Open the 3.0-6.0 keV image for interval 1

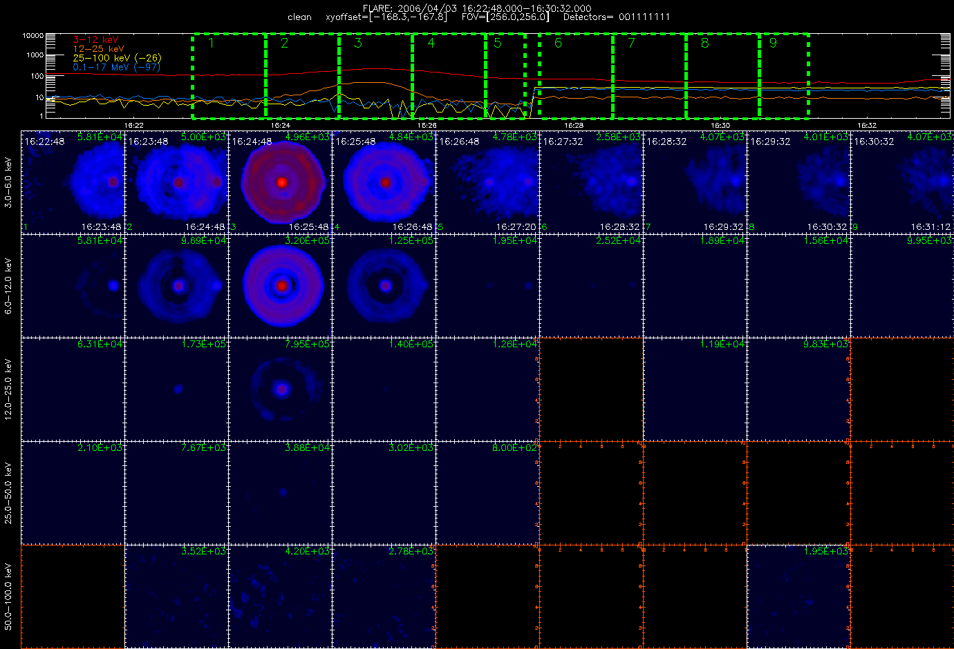pos(73,182)
